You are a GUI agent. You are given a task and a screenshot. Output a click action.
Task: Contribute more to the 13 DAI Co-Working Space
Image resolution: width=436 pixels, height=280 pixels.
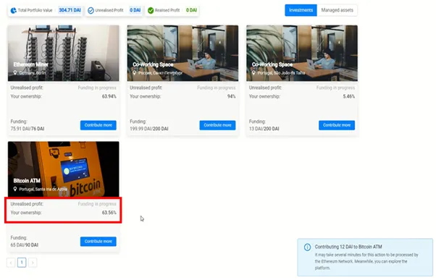coord(337,125)
